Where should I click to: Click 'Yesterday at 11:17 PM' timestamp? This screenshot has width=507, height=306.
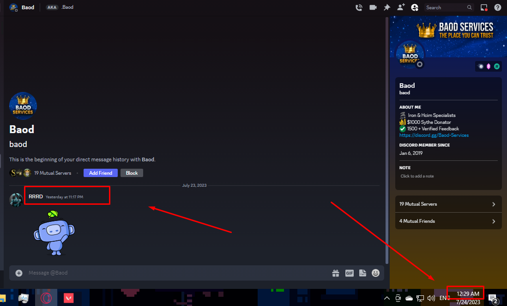click(64, 197)
